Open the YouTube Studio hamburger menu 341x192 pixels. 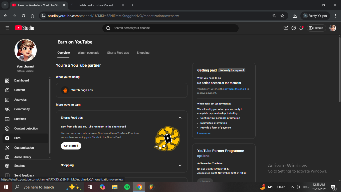pos(7,28)
